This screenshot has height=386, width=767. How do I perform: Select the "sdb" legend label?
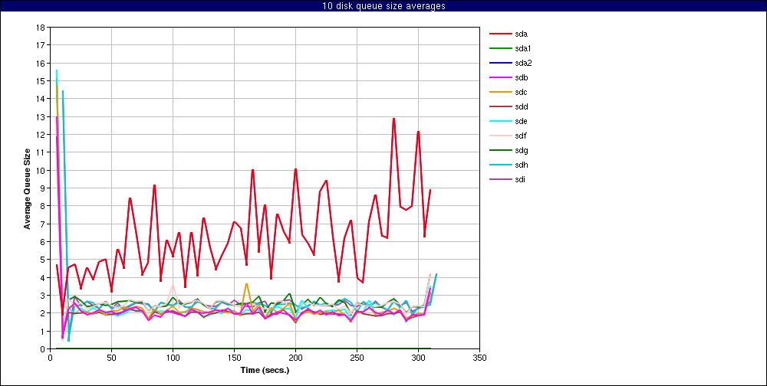click(521, 77)
